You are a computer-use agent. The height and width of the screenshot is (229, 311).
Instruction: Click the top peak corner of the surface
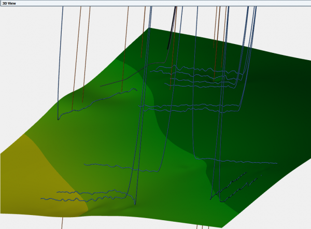coord(150,28)
